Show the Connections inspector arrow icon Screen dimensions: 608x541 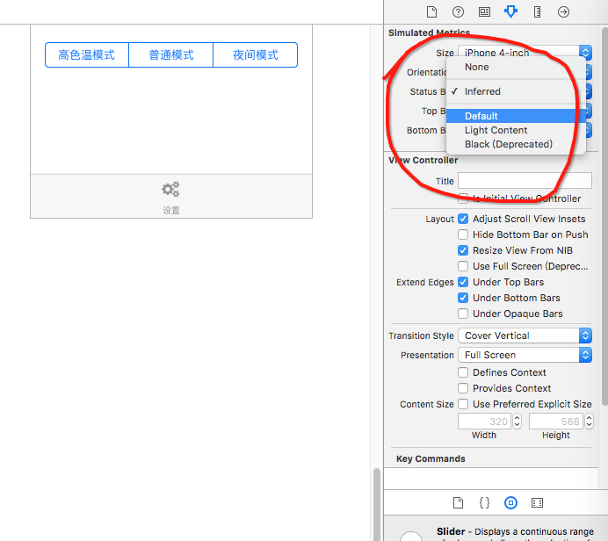click(x=563, y=11)
